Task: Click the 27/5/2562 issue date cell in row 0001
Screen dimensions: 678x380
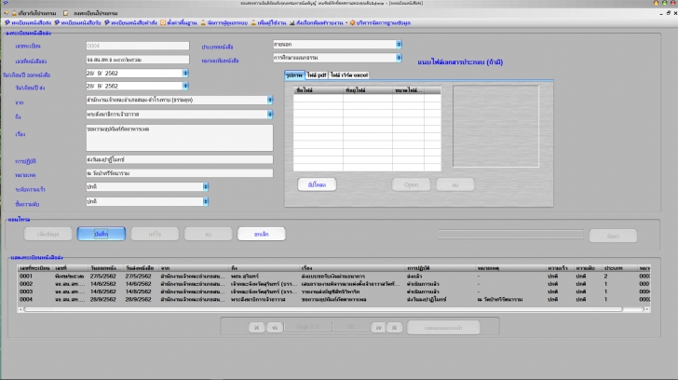Action: 102,276
